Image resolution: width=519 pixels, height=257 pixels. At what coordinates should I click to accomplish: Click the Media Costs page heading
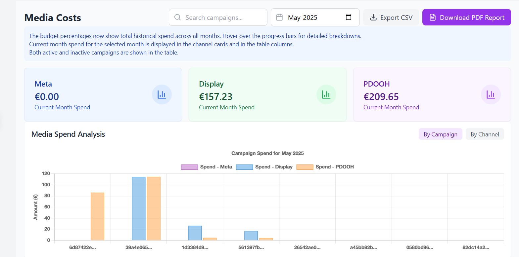(53, 18)
